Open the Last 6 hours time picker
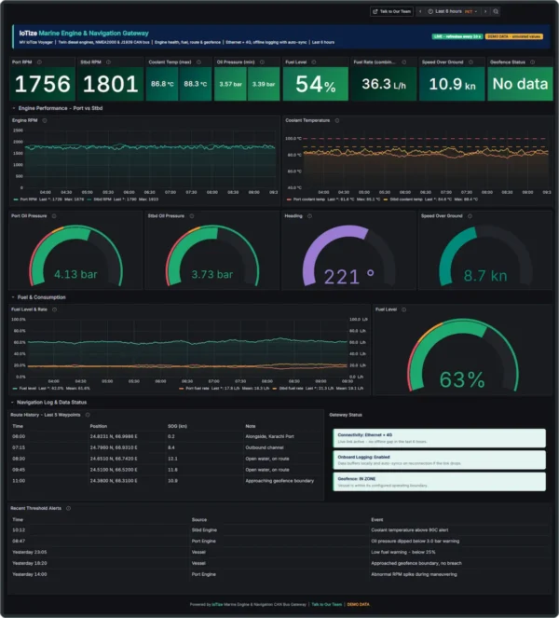559x618 pixels. click(453, 11)
